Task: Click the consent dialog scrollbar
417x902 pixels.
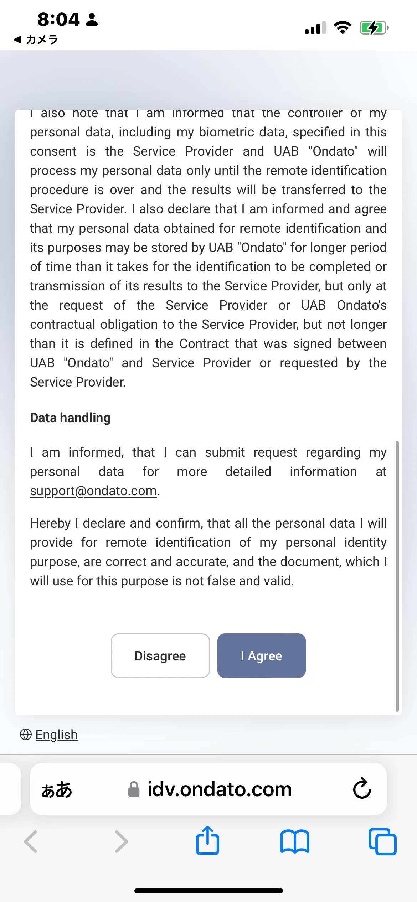Action: [x=397, y=576]
